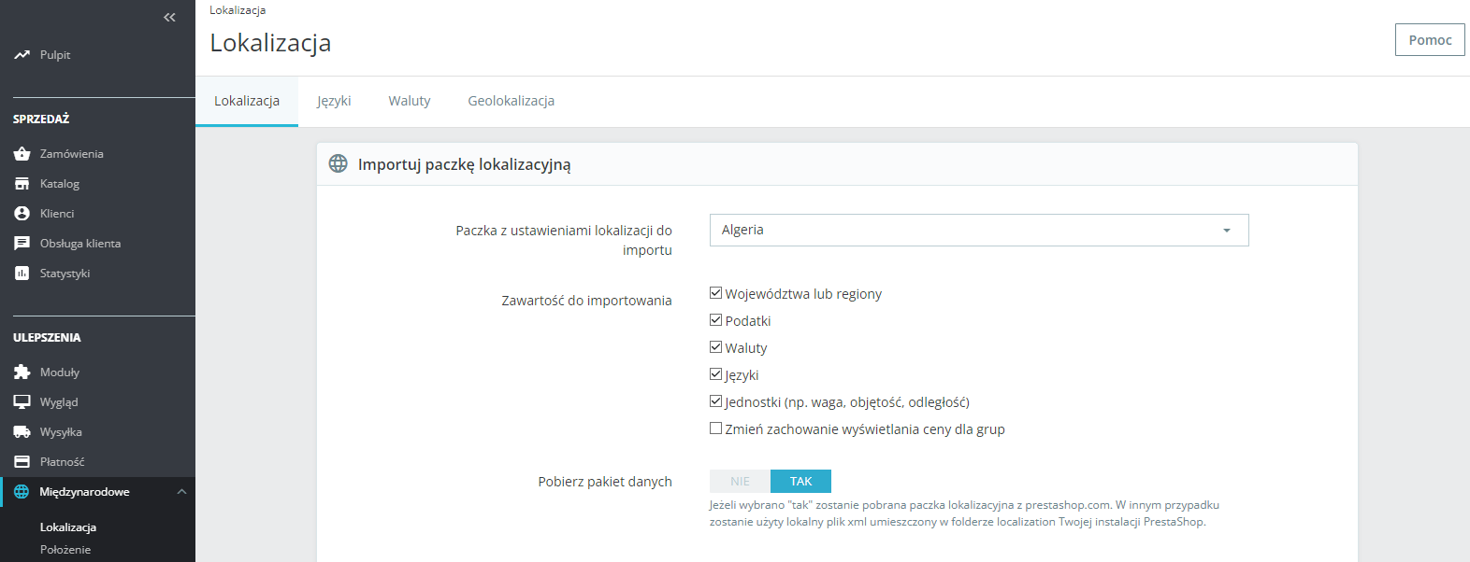
Task: Click the Pomoc help button
Action: 1430,40
